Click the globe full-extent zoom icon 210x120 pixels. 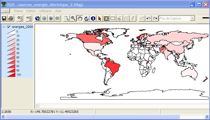pos(38,18)
